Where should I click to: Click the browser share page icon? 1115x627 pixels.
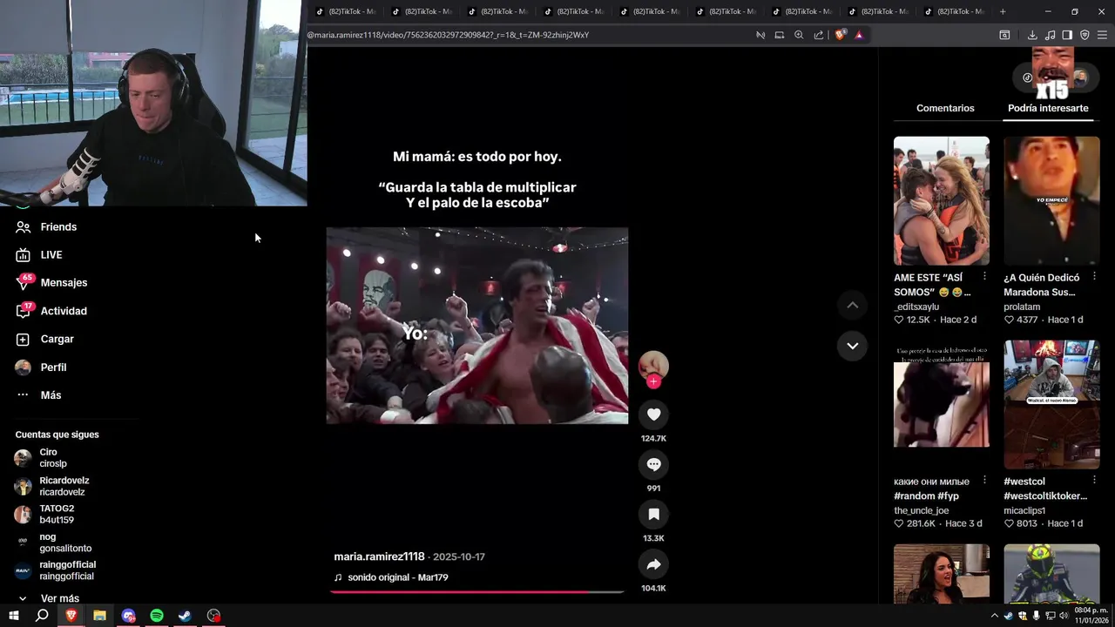[x=819, y=35]
